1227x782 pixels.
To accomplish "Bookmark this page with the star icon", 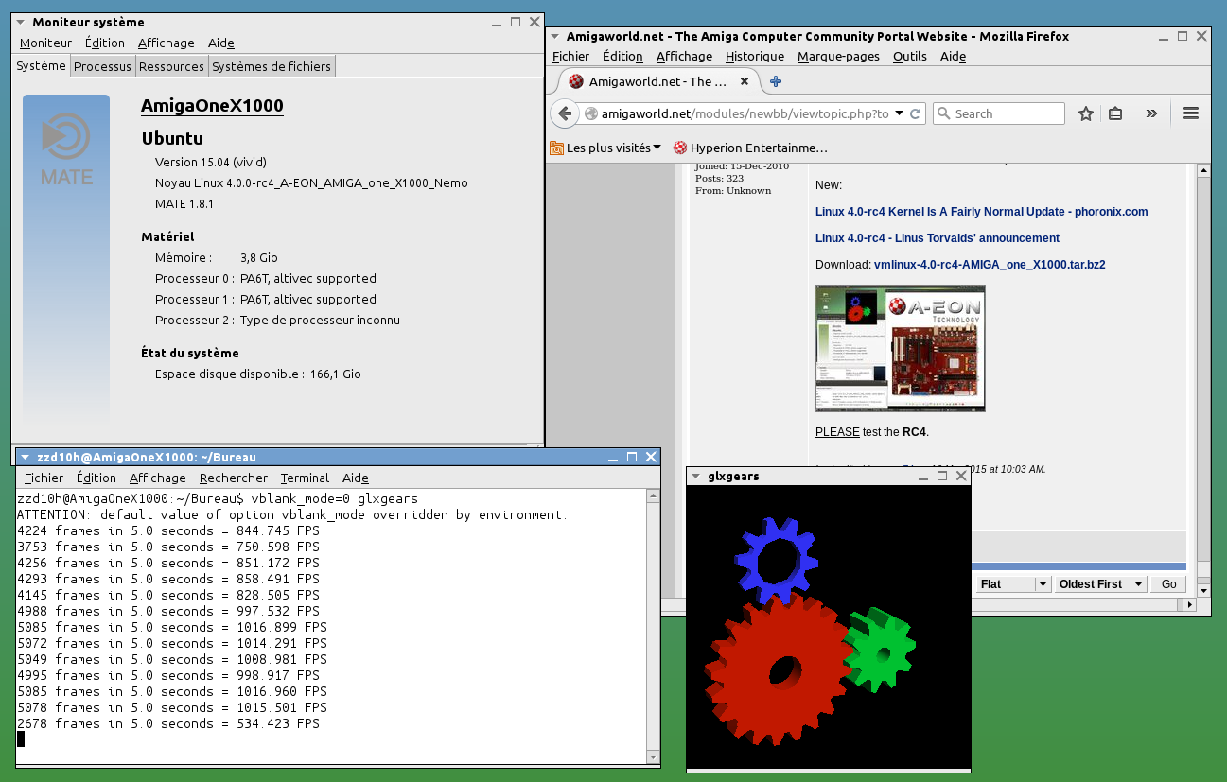I will (x=1086, y=113).
